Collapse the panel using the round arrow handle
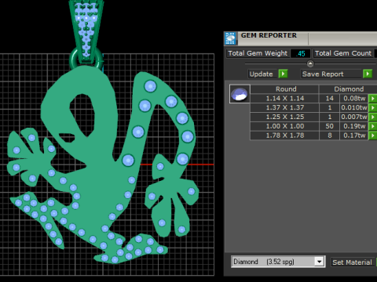 [x=310, y=63]
